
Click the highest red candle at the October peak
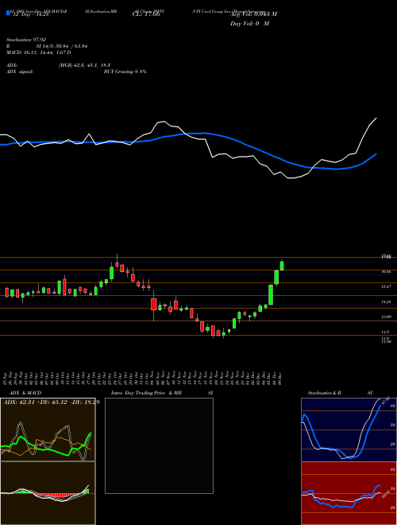117,263
